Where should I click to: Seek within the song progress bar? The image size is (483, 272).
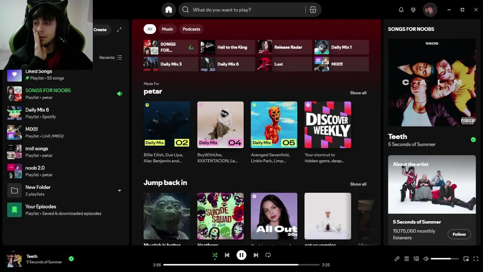coord(241,265)
